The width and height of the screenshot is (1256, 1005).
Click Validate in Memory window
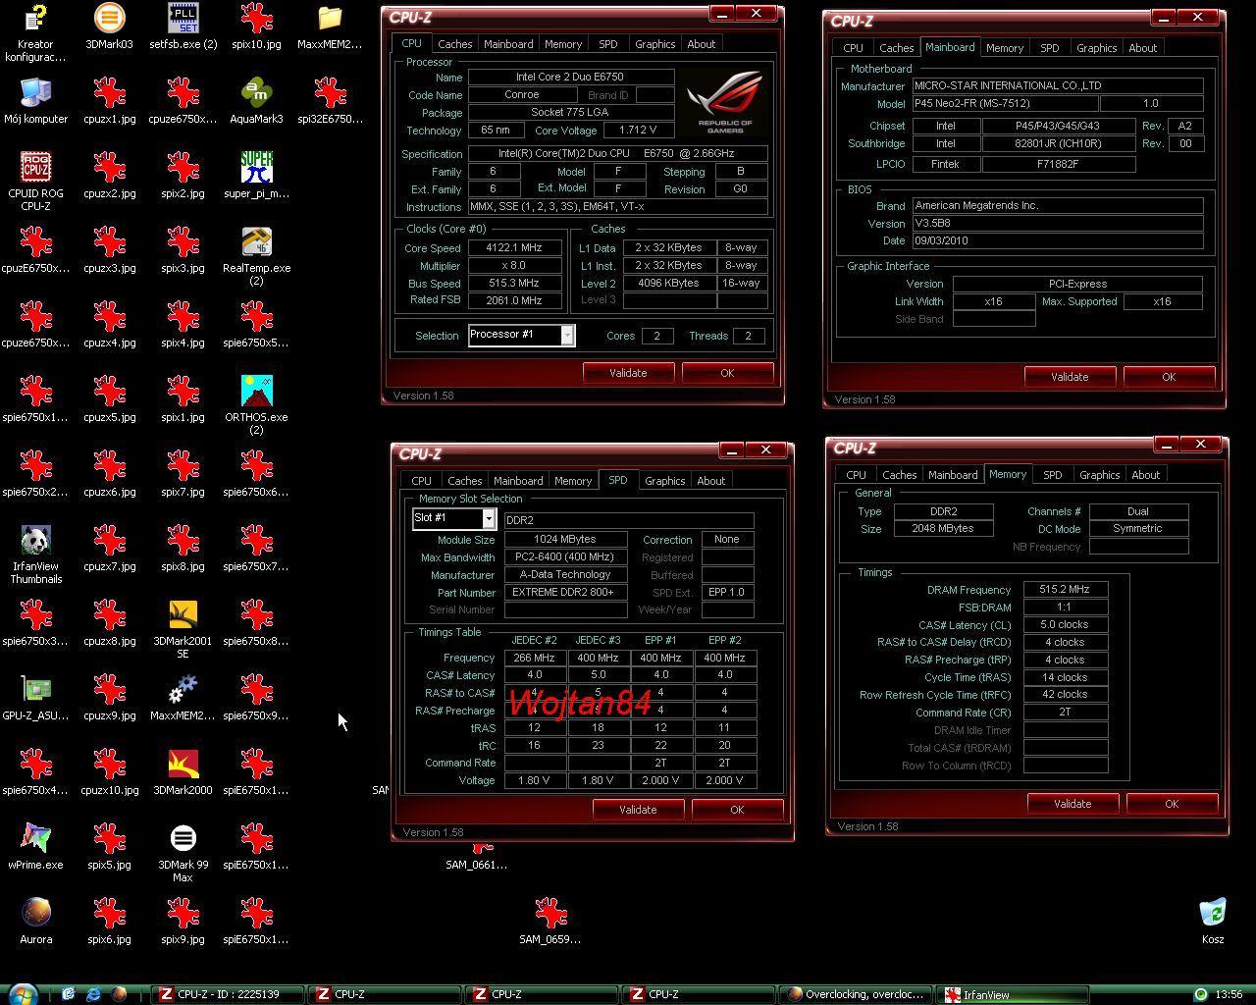pos(1073,804)
